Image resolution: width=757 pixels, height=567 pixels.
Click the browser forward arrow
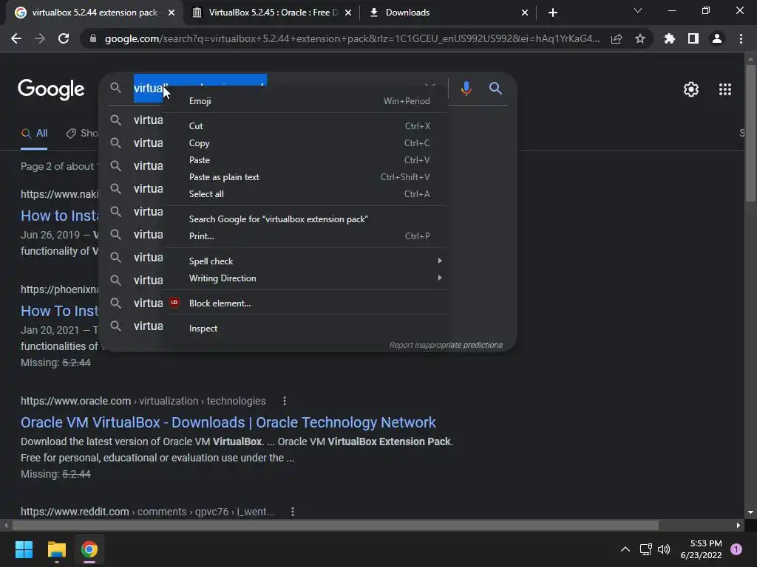coord(40,38)
